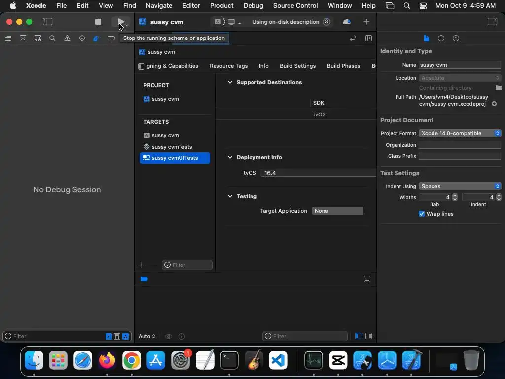Collapse the Testing section
Viewport: 505px width, 379px height.
pyautogui.click(x=230, y=196)
